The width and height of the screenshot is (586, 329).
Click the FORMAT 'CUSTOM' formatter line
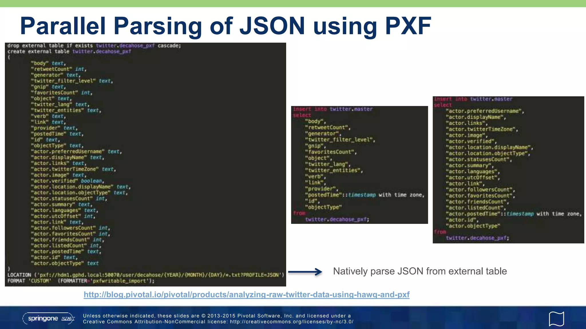tap(81, 281)
